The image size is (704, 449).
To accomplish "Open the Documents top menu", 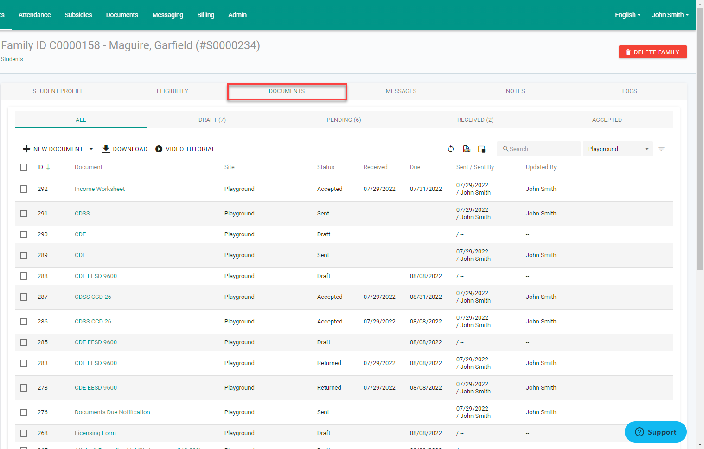I will coord(122,15).
